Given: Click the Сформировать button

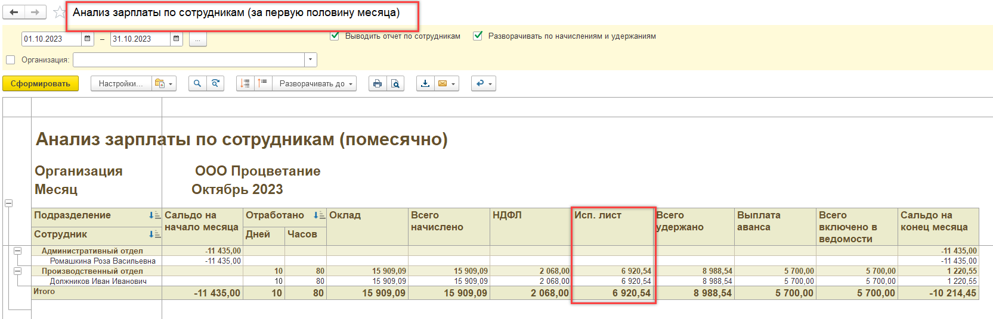Looking at the screenshot, I should (x=41, y=83).
